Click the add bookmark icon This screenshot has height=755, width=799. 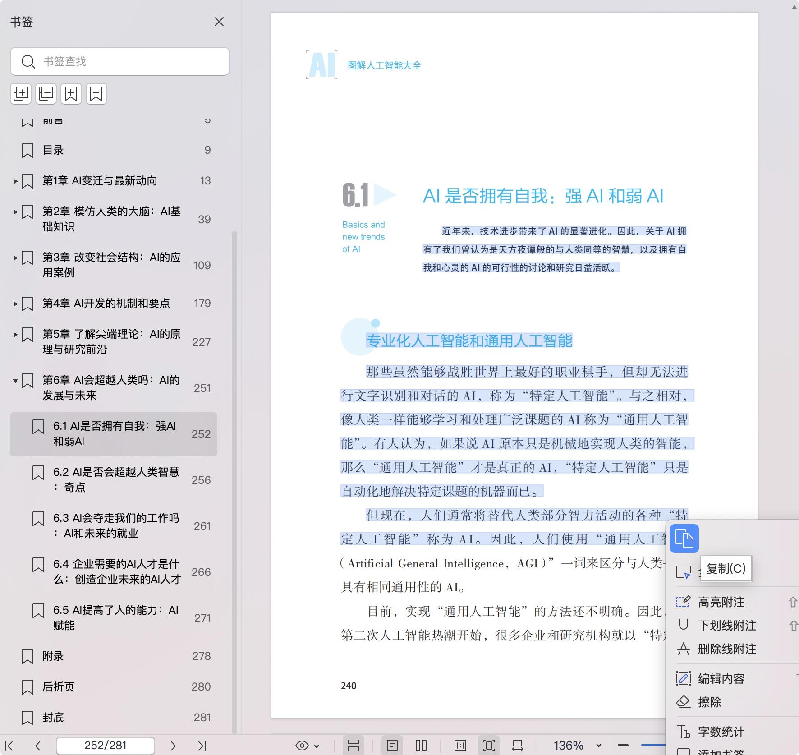(x=71, y=94)
